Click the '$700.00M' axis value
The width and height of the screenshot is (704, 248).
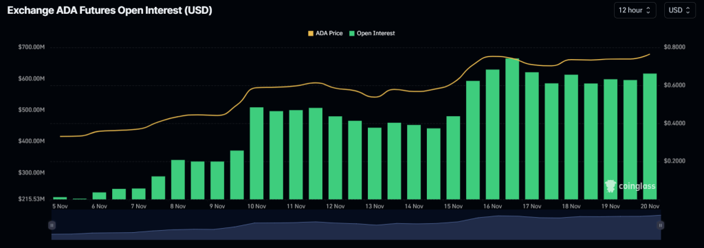pyautogui.click(x=32, y=47)
